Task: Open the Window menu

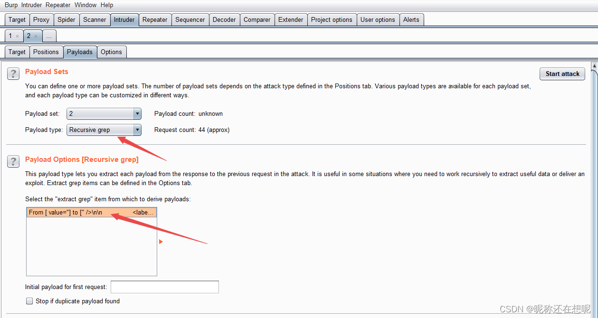Action: (x=85, y=5)
